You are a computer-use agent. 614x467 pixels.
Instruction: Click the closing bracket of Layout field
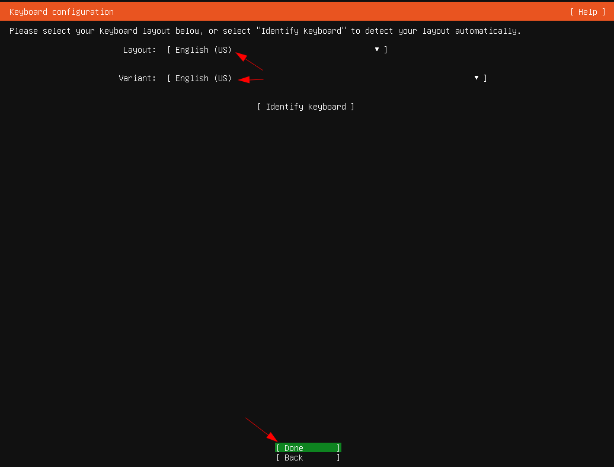(386, 50)
